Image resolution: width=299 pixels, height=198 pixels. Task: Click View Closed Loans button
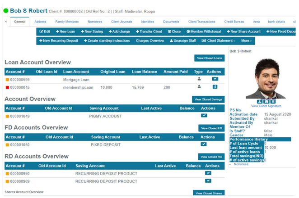(x=210, y=58)
